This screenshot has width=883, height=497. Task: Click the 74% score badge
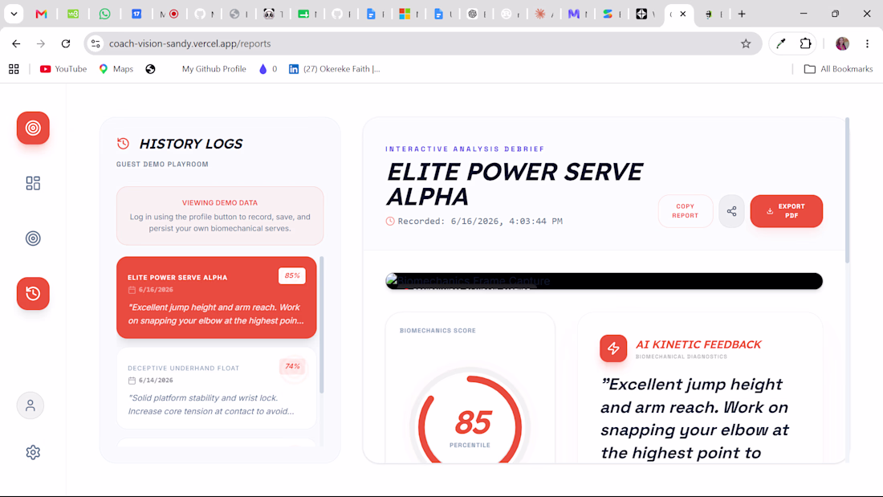(292, 366)
